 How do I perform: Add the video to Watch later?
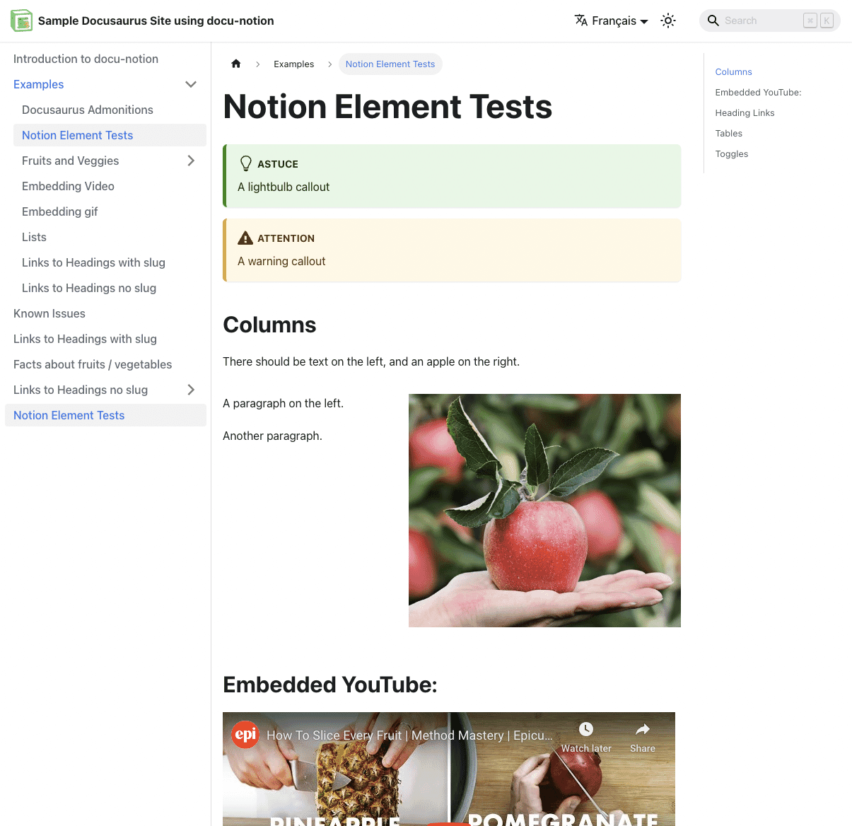tap(586, 735)
